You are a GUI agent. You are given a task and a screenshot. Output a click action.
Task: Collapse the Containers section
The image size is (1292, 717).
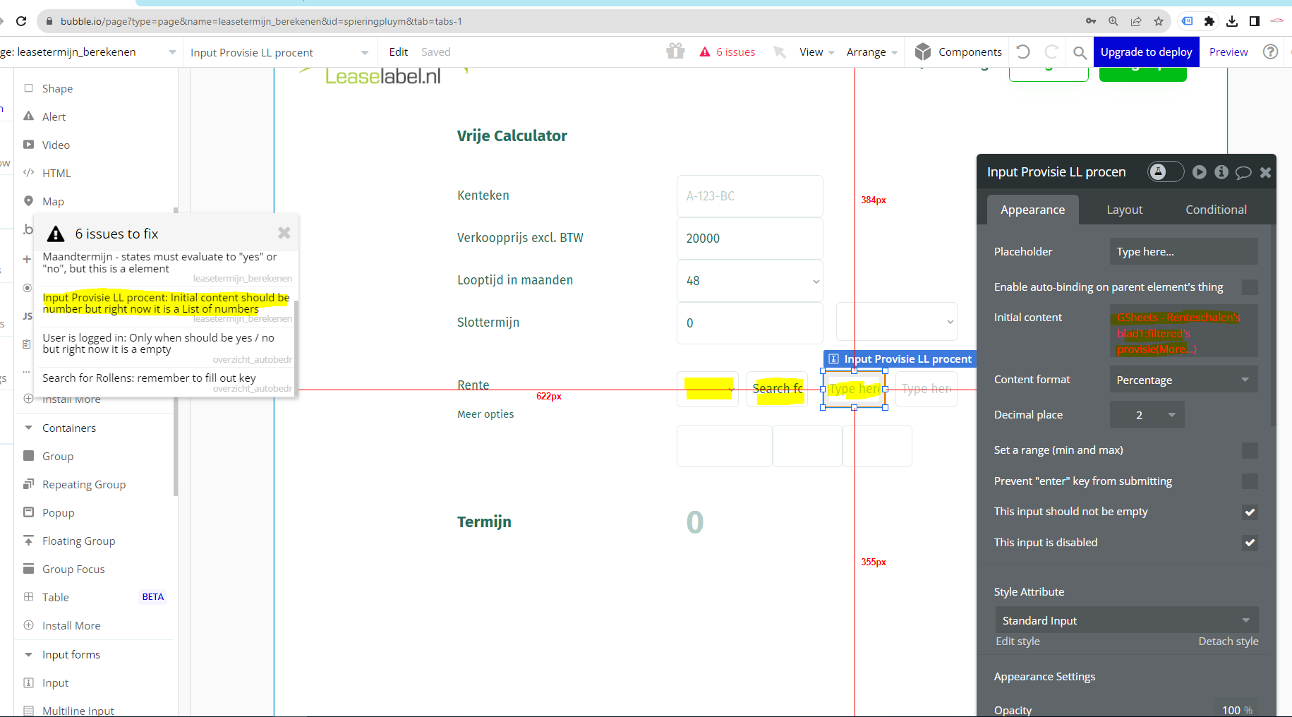(x=29, y=428)
